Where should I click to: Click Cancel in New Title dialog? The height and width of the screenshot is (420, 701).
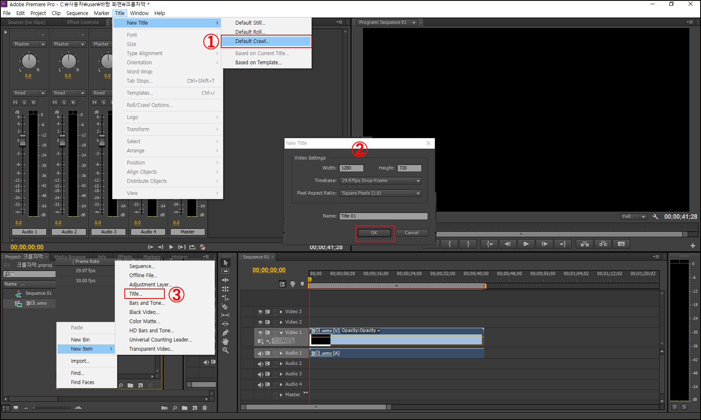[411, 233]
